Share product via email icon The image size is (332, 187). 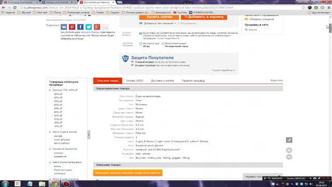pyautogui.click(x=105, y=27)
